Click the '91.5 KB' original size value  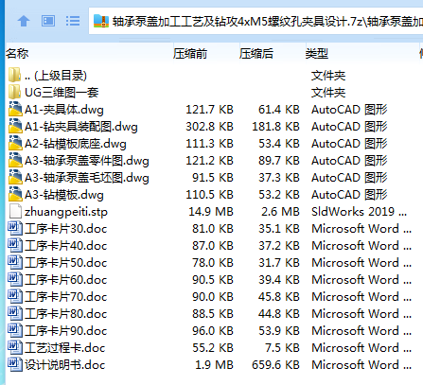pos(213,177)
